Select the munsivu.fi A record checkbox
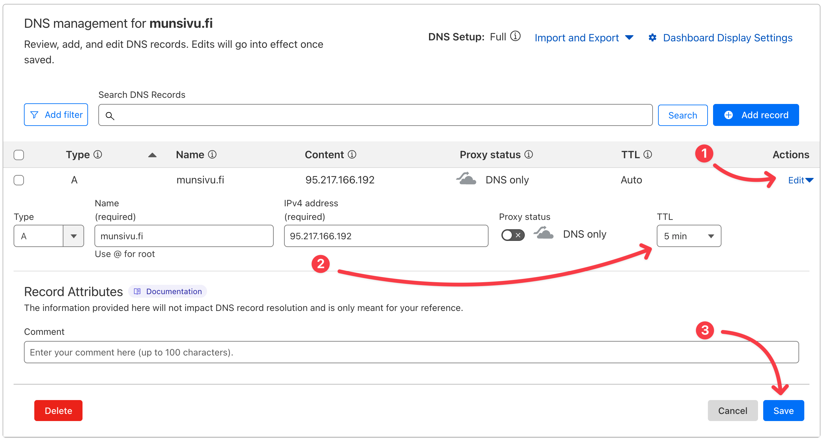The width and height of the screenshot is (825, 443). coord(19,180)
